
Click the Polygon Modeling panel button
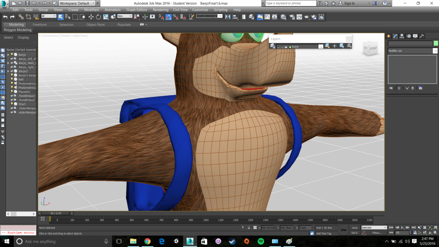[18, 30]
